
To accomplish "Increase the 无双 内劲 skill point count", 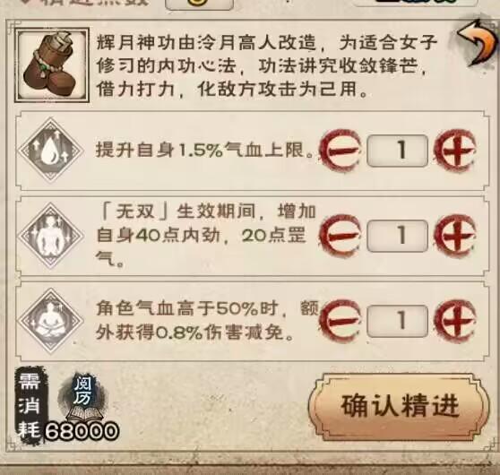I will [455, 236].
